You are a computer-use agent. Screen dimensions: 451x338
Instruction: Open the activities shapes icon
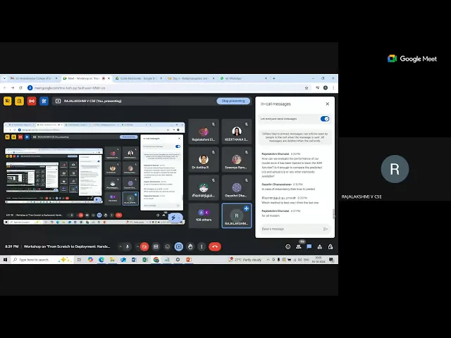click(319, 246)
